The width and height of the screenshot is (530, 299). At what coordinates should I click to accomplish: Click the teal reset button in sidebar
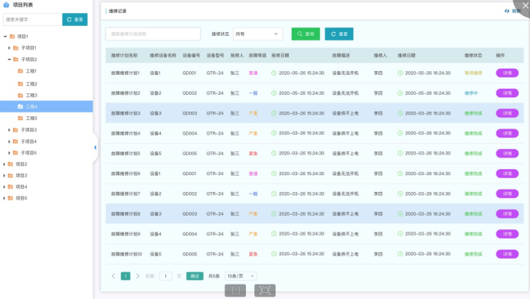coord(75,20)
